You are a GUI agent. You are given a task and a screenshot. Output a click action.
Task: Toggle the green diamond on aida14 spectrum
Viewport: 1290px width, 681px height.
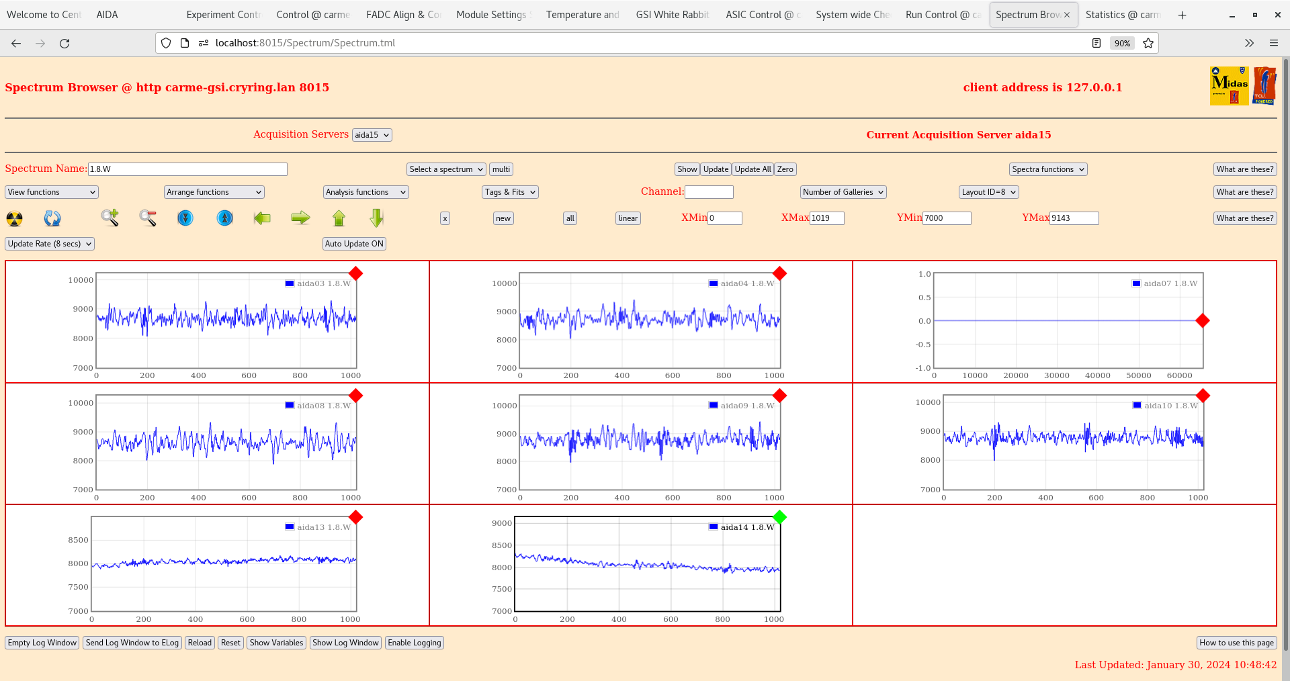point(779,518)
